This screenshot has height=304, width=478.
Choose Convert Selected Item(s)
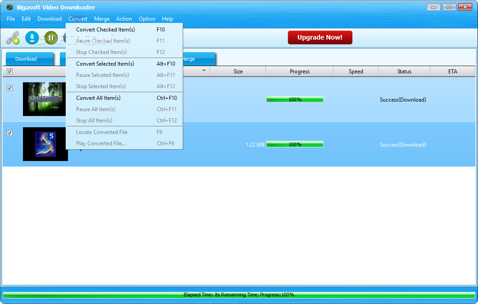pos(124,64)
